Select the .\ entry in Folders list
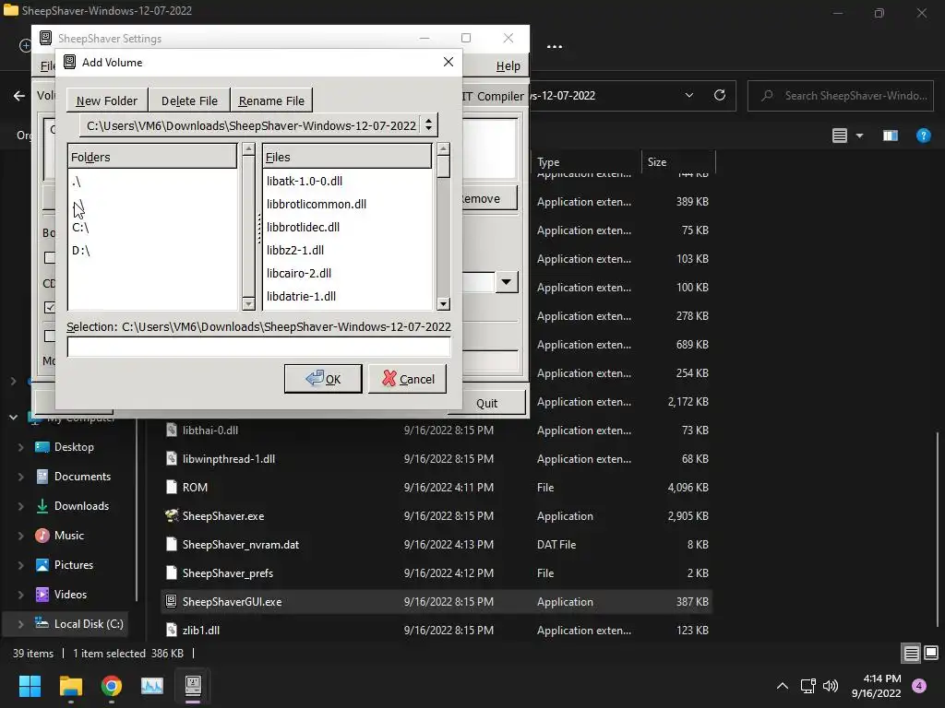Viewport: 945px width, 708px height. [x=77, y=182]
